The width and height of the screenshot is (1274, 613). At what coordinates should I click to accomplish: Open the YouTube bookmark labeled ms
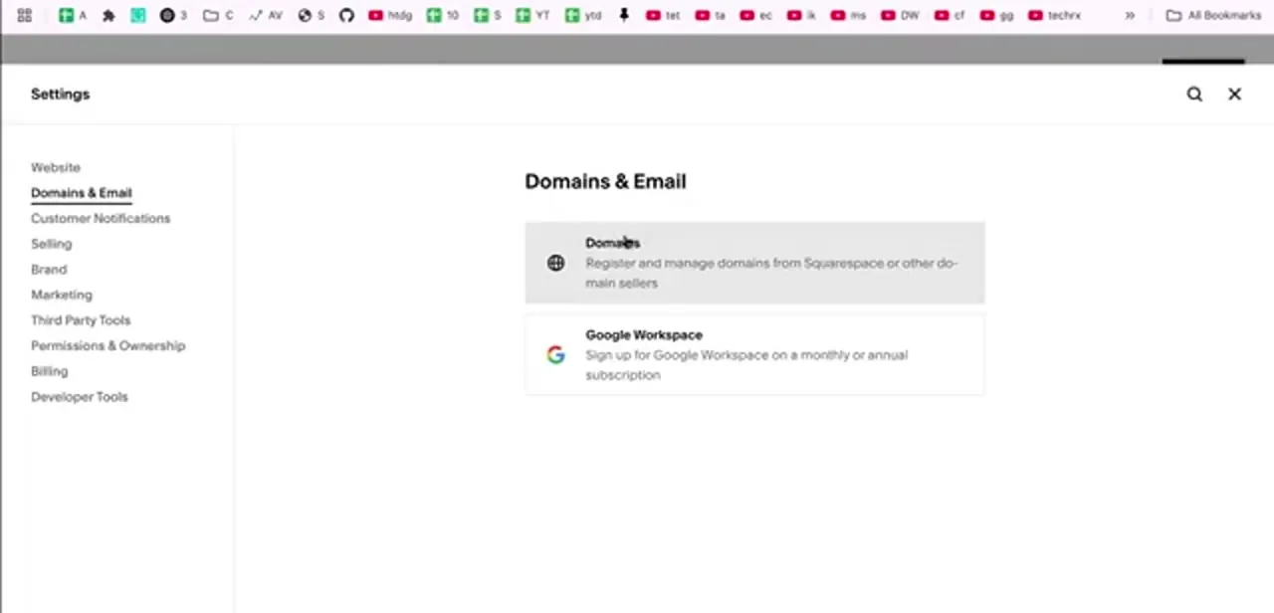click(x=848, y=15)
